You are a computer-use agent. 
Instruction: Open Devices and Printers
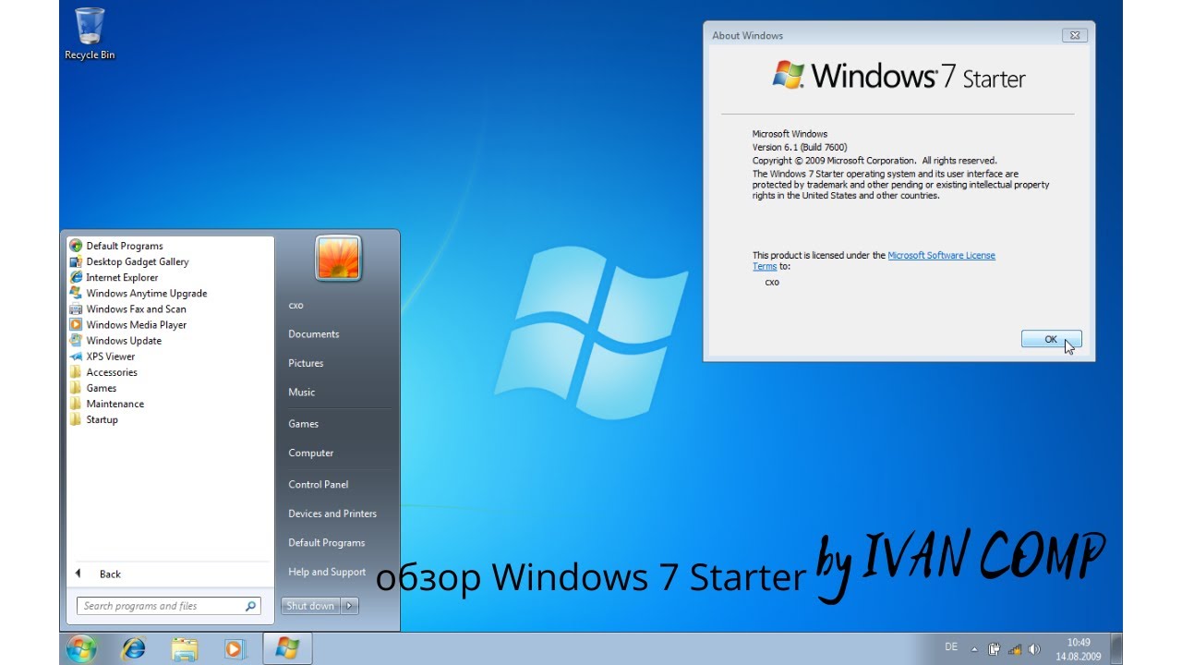(x=332, y=514)
